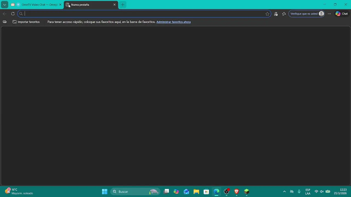Open the media control music icon
Viewport: 351px width, 197px height.
(x=276, y=14)
